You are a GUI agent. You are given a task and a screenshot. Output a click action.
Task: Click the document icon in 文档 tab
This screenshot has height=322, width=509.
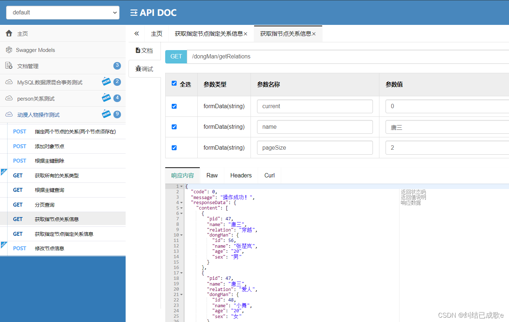point(138,50)
